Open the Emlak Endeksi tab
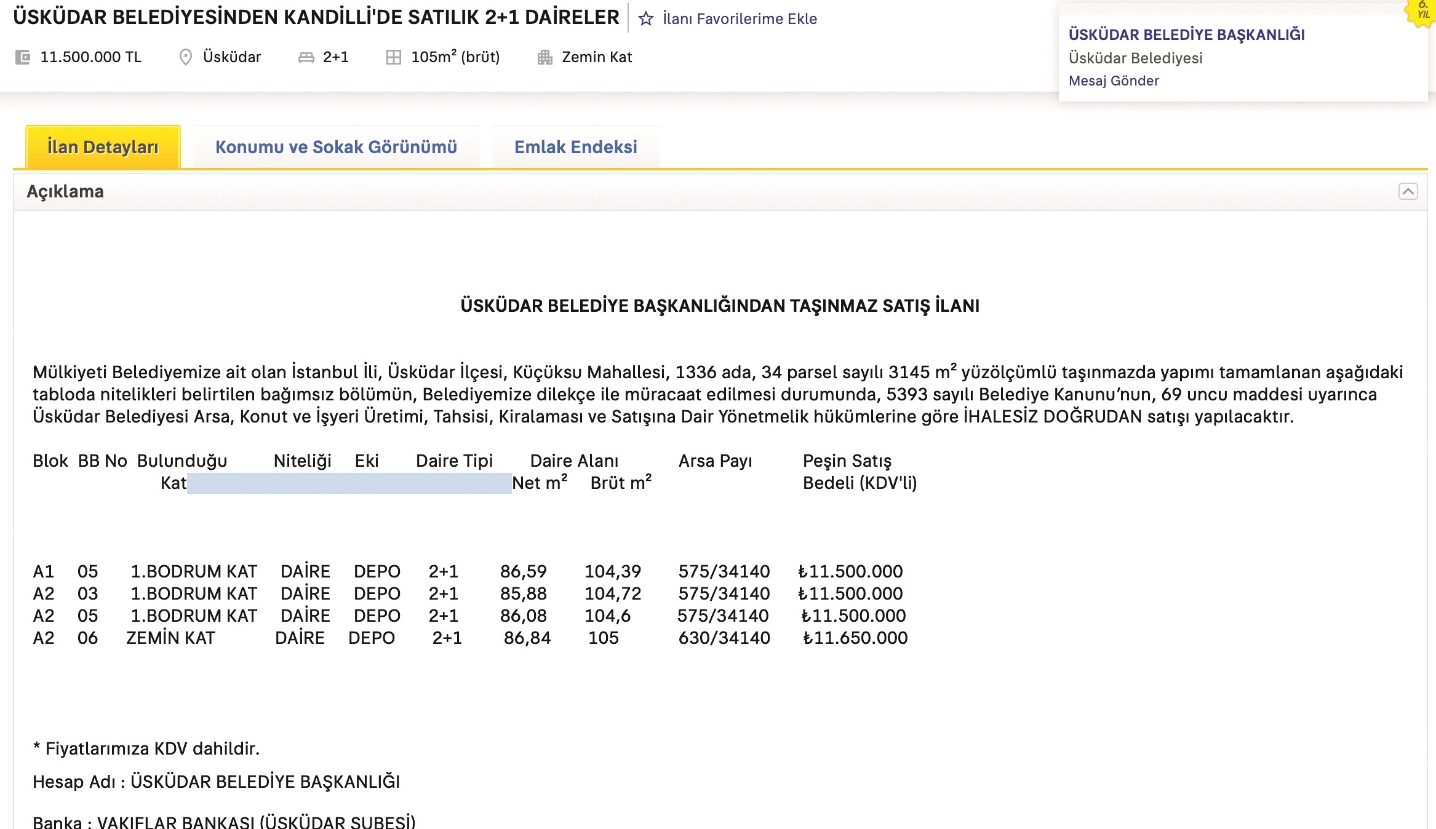The height and width of the screenshot is (829, 1436). pyautogui.click(x=575, y=147)
